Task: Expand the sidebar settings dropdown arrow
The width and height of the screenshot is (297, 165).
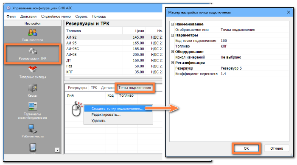Action: (x=57, y=150)
